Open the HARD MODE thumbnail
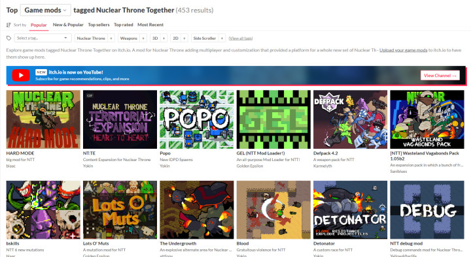This screenshot has height=257, width=471. pyautogui.click(x=43, y=119)
